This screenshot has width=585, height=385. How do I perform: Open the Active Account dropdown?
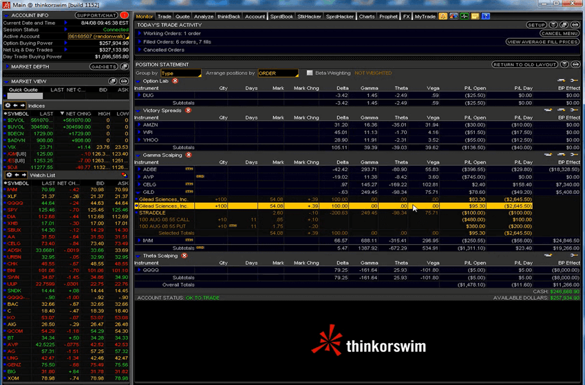coord(98,36)
